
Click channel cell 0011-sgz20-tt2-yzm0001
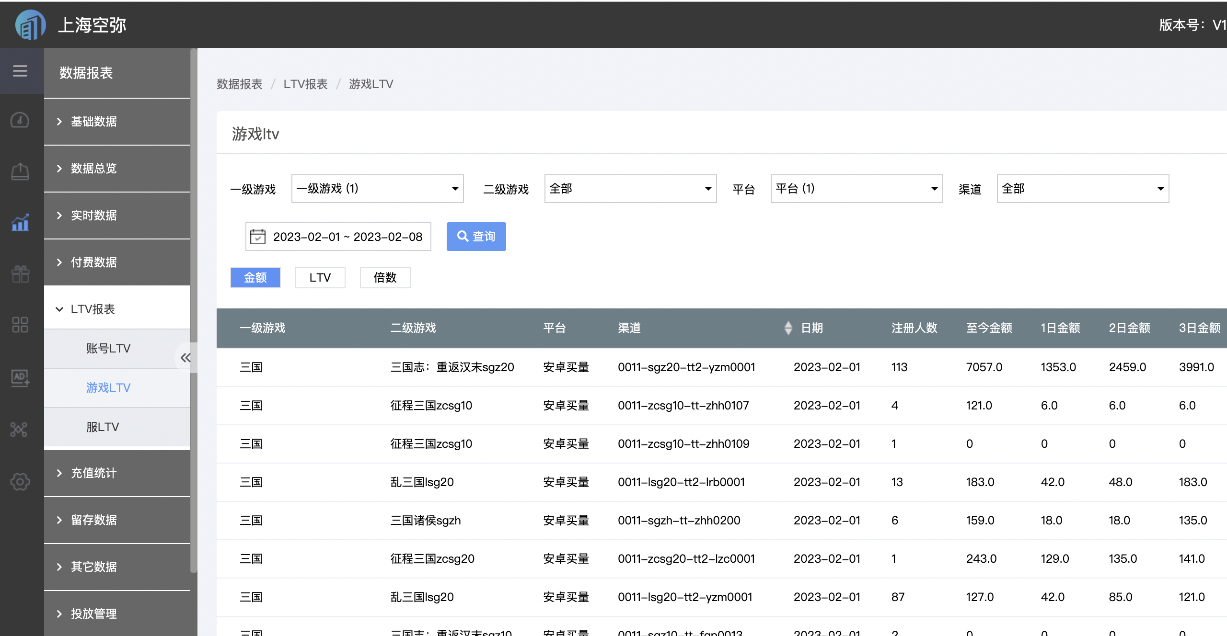coord(686,367)
